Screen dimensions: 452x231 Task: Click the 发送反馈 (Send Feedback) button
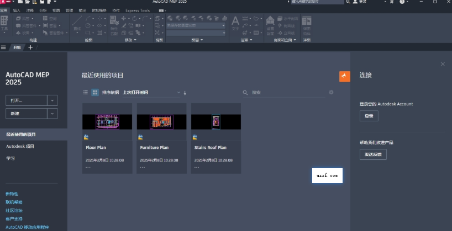(x=373, y=154)
